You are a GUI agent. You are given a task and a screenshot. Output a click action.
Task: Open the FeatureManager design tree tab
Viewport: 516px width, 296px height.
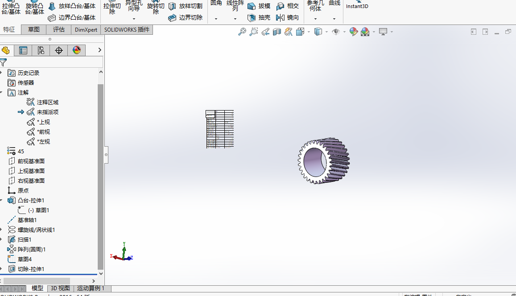[x=6, y=50]
